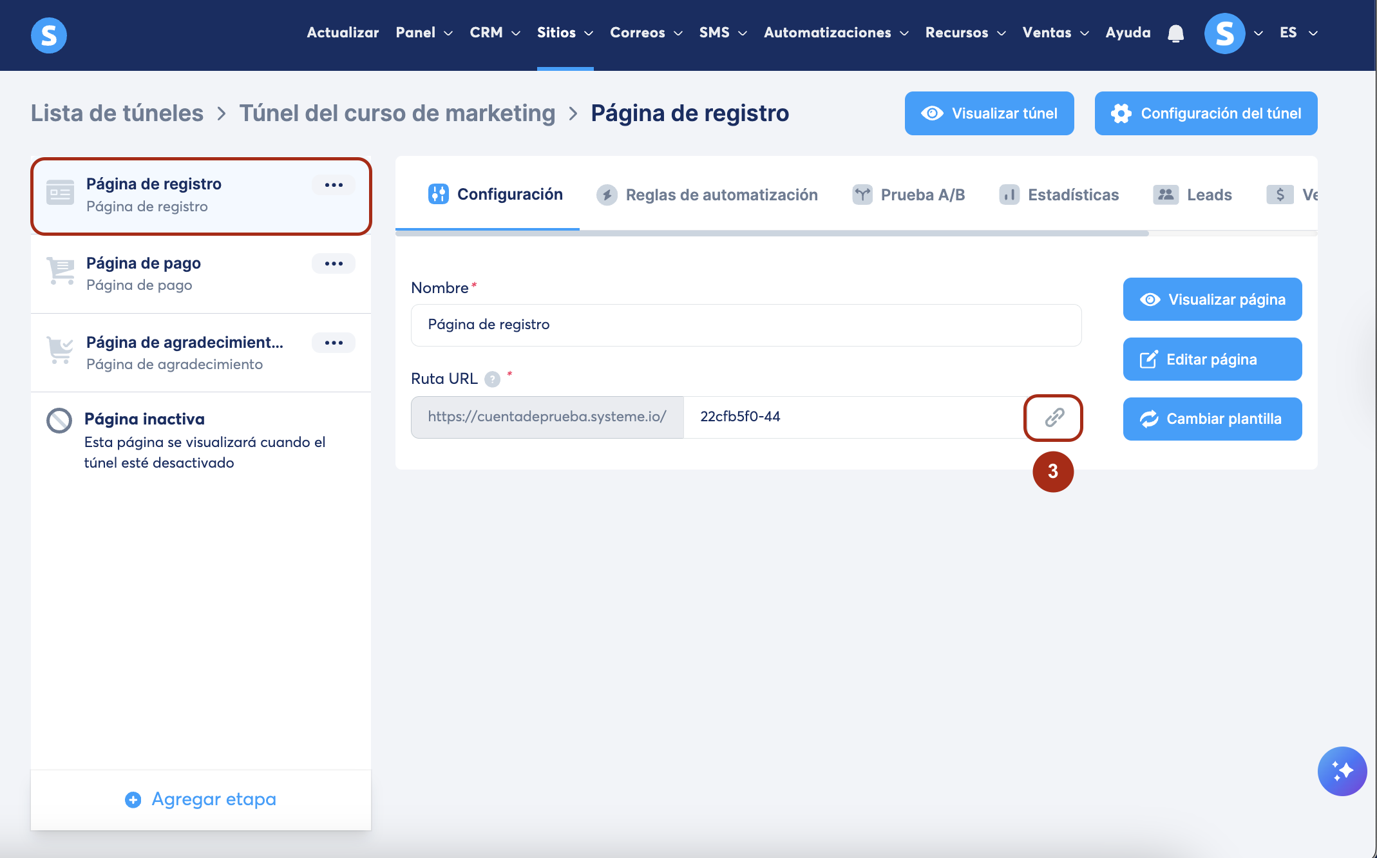Click the Systeme logo in top-left
Viewport: 1377px width, 858px height.
pos(49,35)
